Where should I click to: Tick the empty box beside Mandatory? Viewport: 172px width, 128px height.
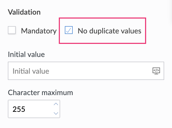[12, 31]
